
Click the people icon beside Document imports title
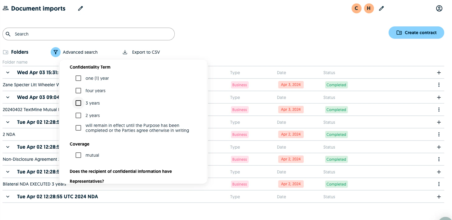click(x=6, y=8)
